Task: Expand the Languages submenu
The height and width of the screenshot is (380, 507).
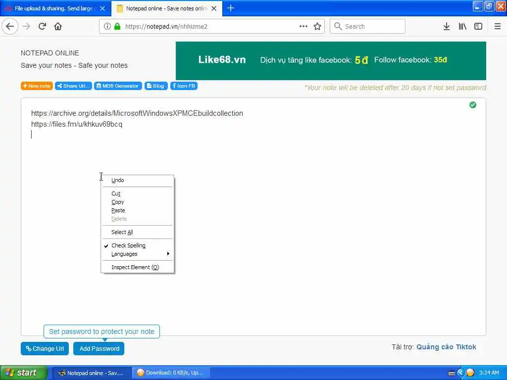Action: pos(138,254)
